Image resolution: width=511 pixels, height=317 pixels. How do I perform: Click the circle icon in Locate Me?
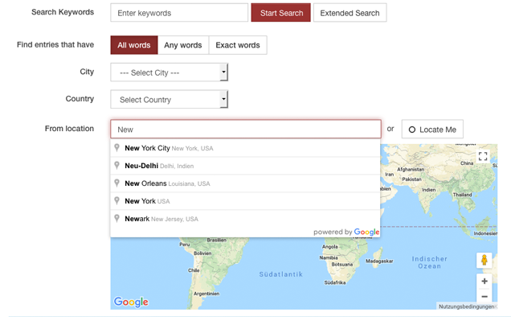tap(412, 130)
